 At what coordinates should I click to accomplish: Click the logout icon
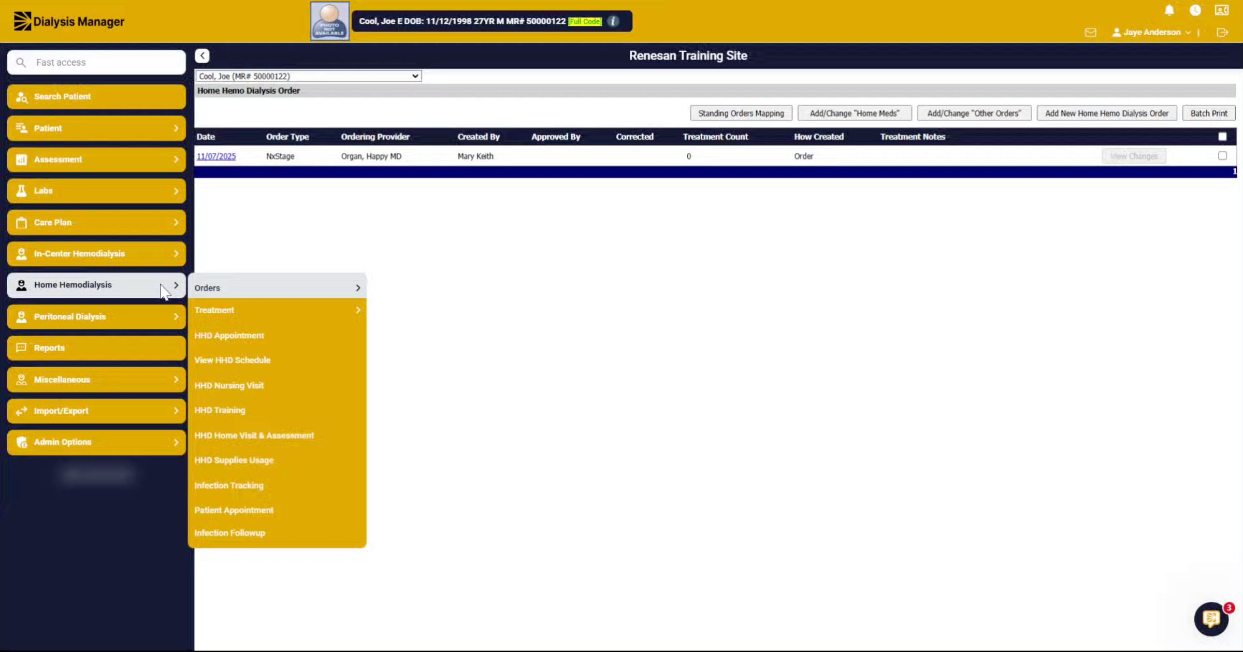1223,32
